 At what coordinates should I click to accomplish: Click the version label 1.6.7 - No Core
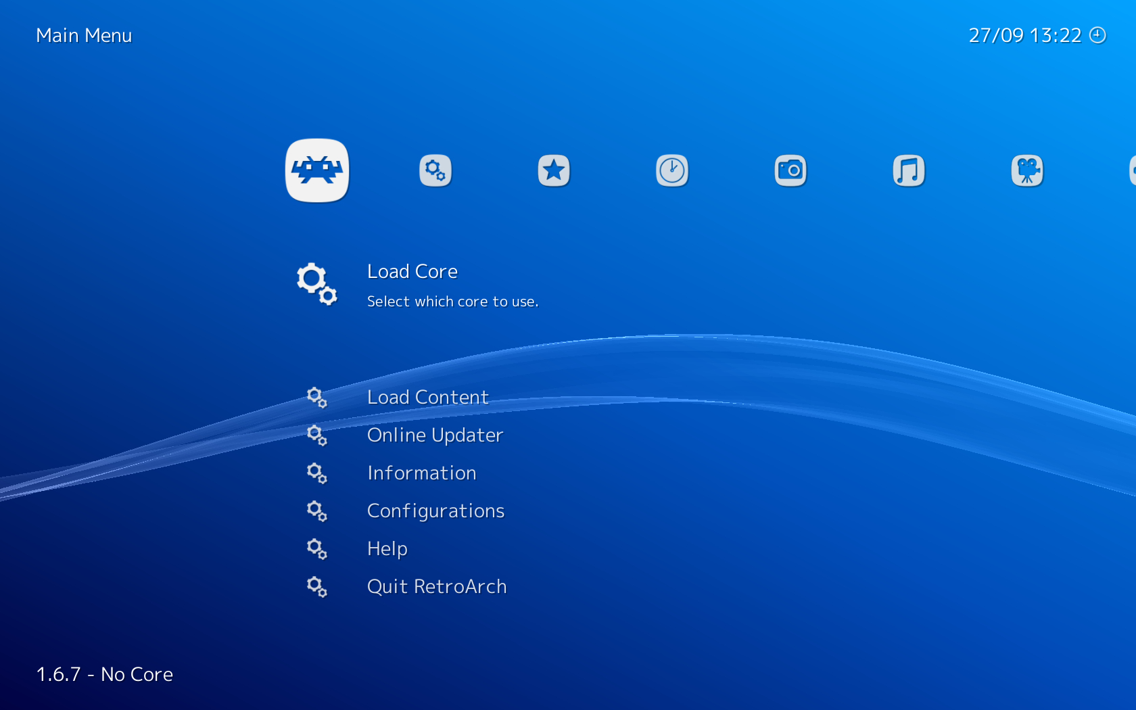click(x=105, y=674)
